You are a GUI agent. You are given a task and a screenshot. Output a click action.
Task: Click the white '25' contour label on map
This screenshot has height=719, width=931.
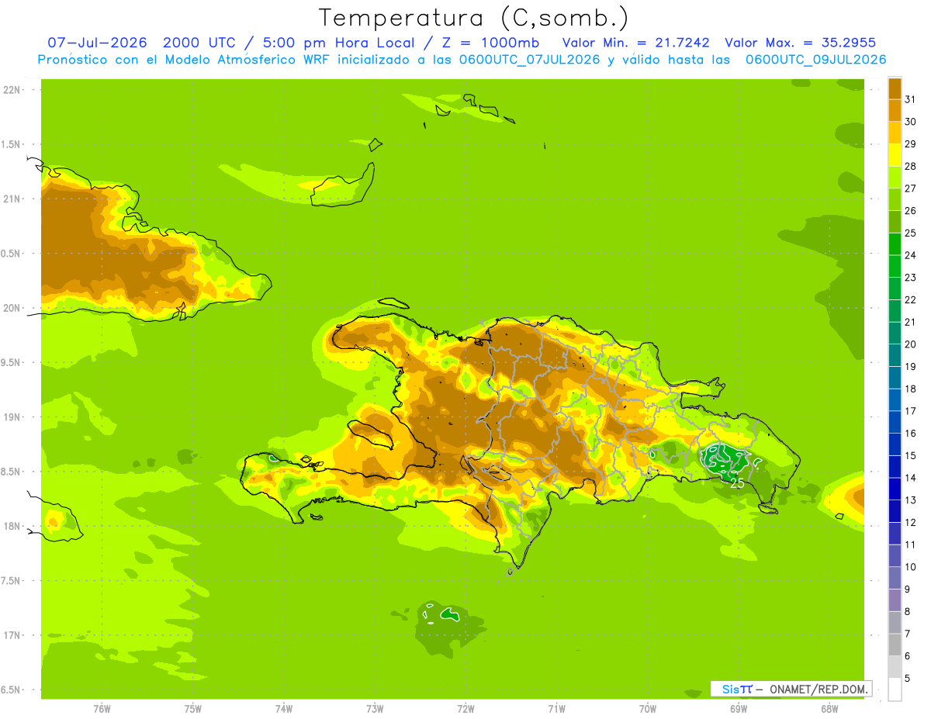tap(739, 482)
